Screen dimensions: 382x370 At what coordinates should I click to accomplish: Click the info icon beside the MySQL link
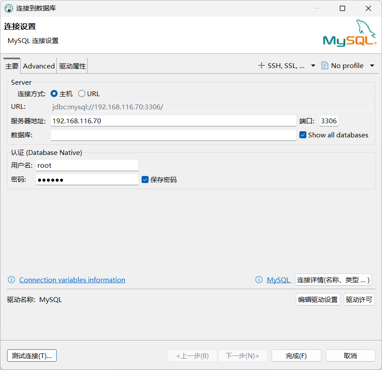click(x=259, y=280)
